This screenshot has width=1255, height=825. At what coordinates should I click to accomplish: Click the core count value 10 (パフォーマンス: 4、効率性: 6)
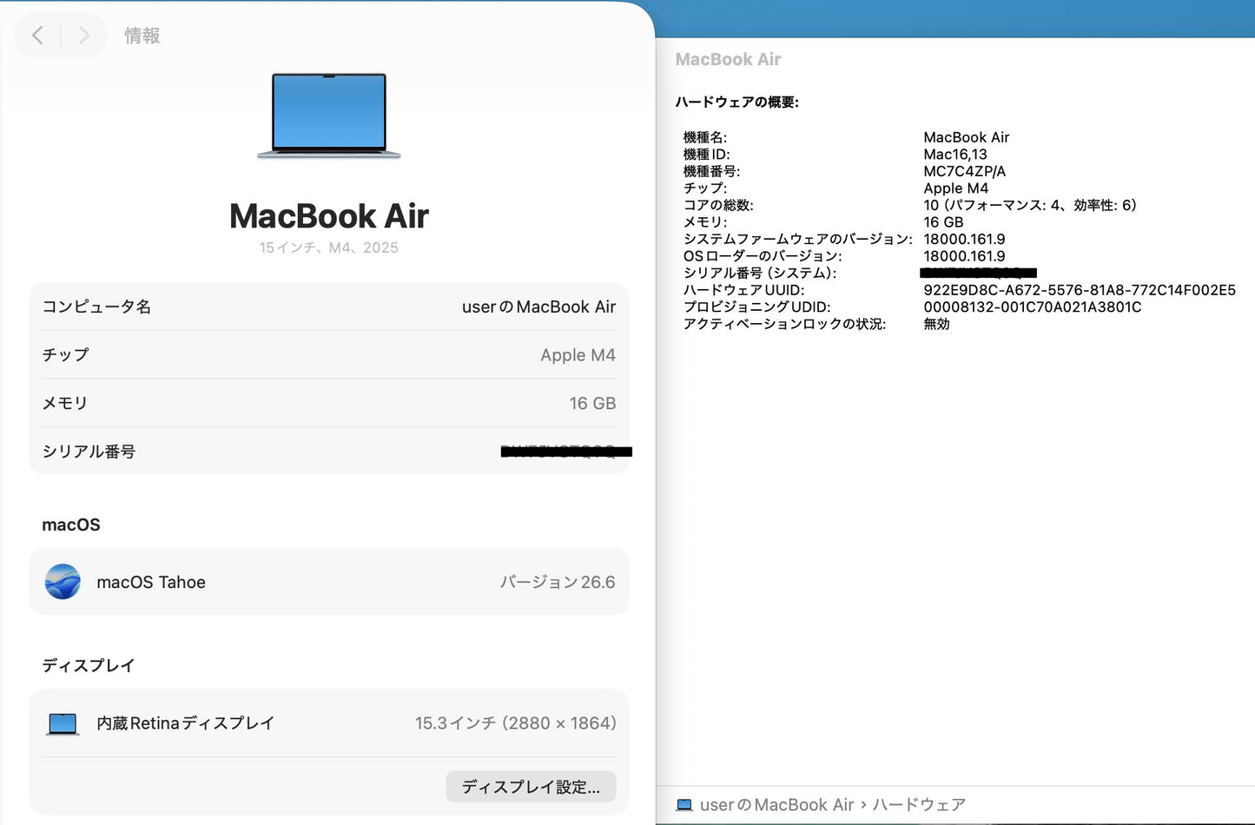pyautogui.click(x=1030, y=205)
